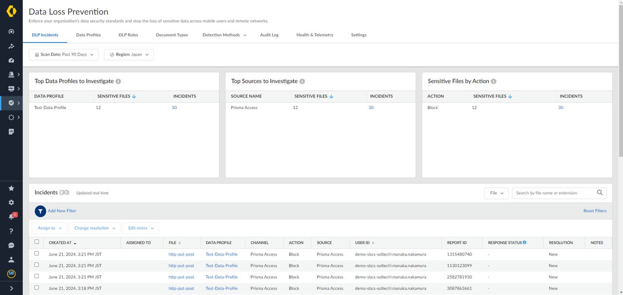
Task: Open favorites star icon in sidebar
Action: tap(11, 188)
